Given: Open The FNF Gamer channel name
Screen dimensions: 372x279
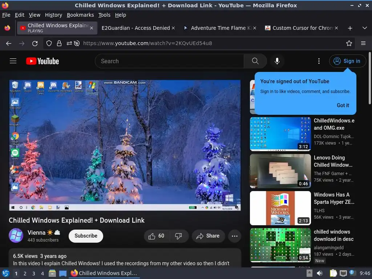Looking at the screenshot, I should click(x=333, y=173).
